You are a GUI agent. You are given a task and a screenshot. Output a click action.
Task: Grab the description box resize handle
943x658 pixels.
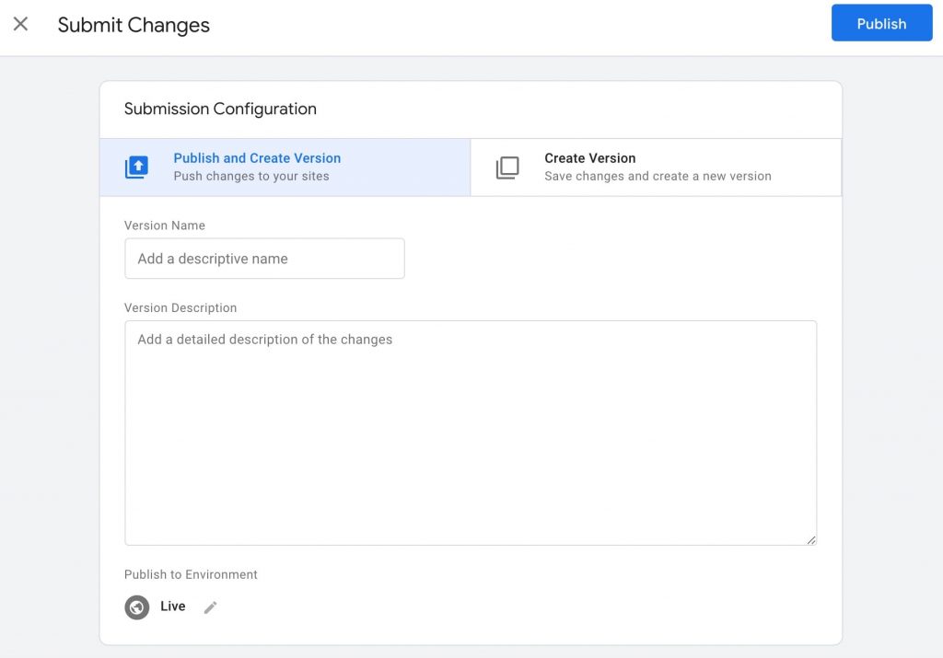(x=810, y=540)
